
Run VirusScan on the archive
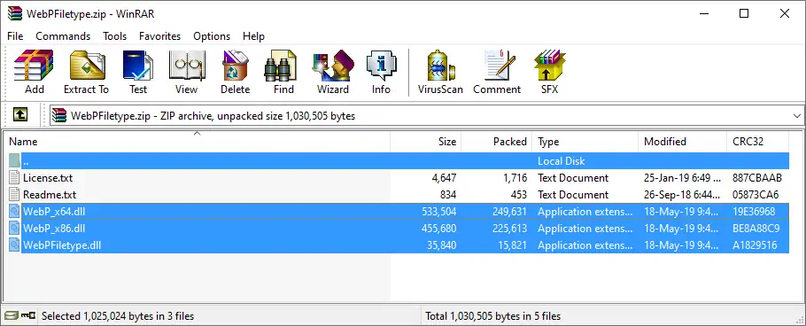440,73
